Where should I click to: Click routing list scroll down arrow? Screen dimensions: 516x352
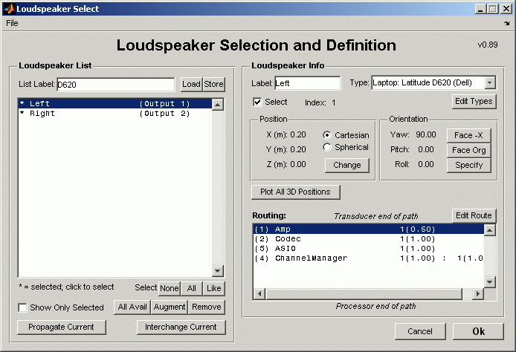490,282
